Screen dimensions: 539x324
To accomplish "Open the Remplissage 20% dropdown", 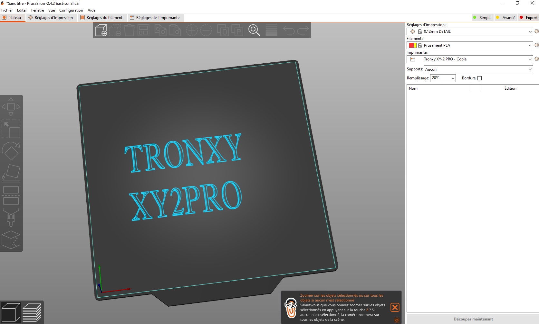I will pos(443,78).
